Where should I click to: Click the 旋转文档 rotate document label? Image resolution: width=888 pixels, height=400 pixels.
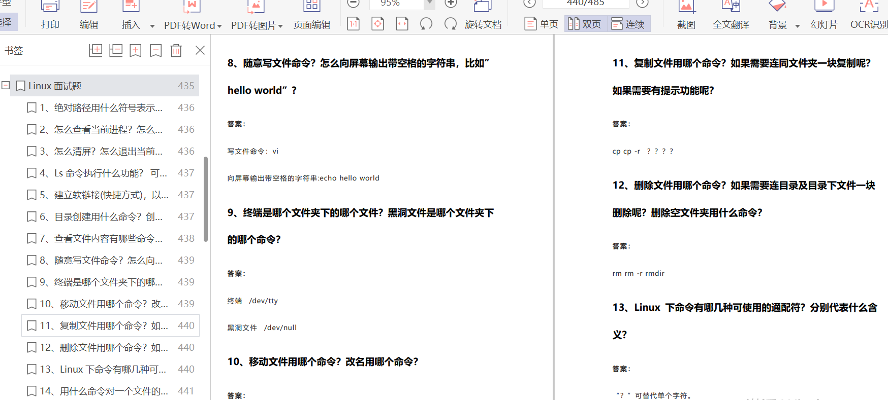(x=483, y=24)
